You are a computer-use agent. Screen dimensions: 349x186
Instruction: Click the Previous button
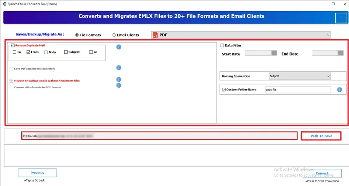[x=37, y=173]
